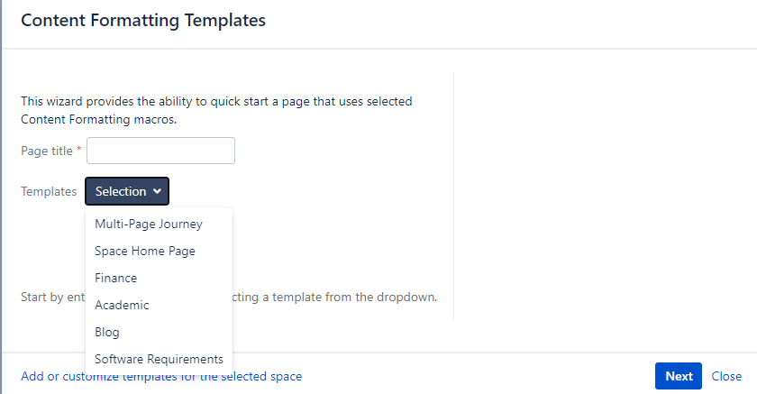Choose Blog from the templates dropdown
Image resolution: width=757 pixels, height=394 pixels.
pyautogui.click(x=107, y=332)
